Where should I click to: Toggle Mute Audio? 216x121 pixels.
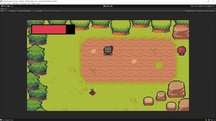(200, 11)
